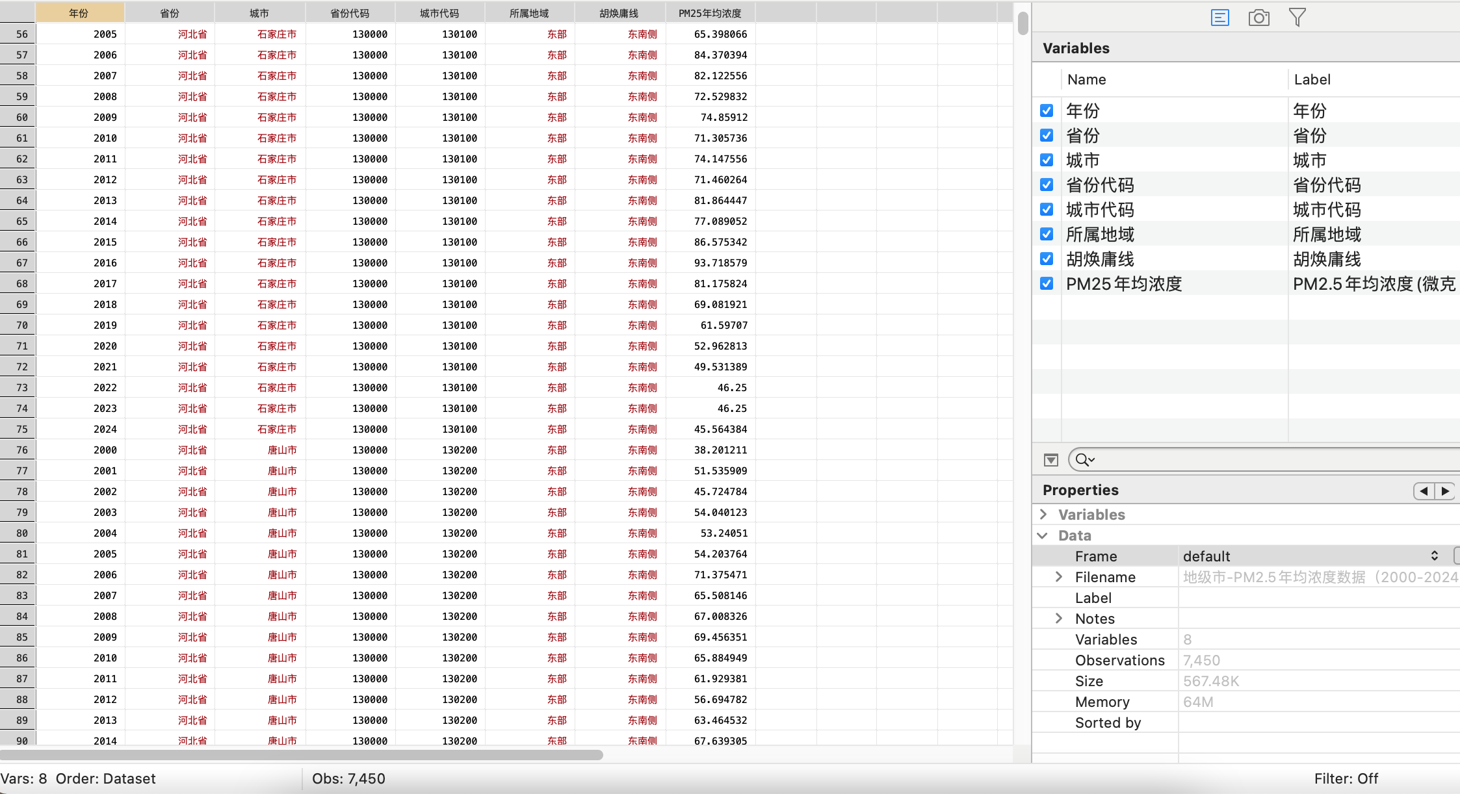Go to next property with right arrow
This screenshot has height=794, width=1460.
[x=1444, y=491]
